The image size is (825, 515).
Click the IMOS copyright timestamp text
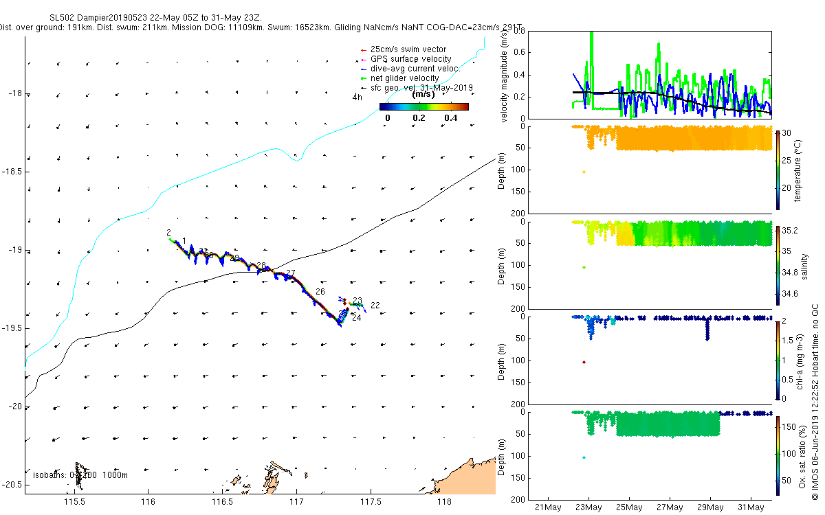click(815, 402)
